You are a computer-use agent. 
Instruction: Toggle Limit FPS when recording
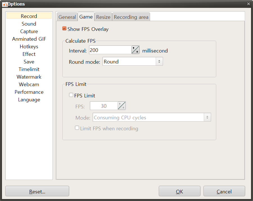tap(77, 128)
